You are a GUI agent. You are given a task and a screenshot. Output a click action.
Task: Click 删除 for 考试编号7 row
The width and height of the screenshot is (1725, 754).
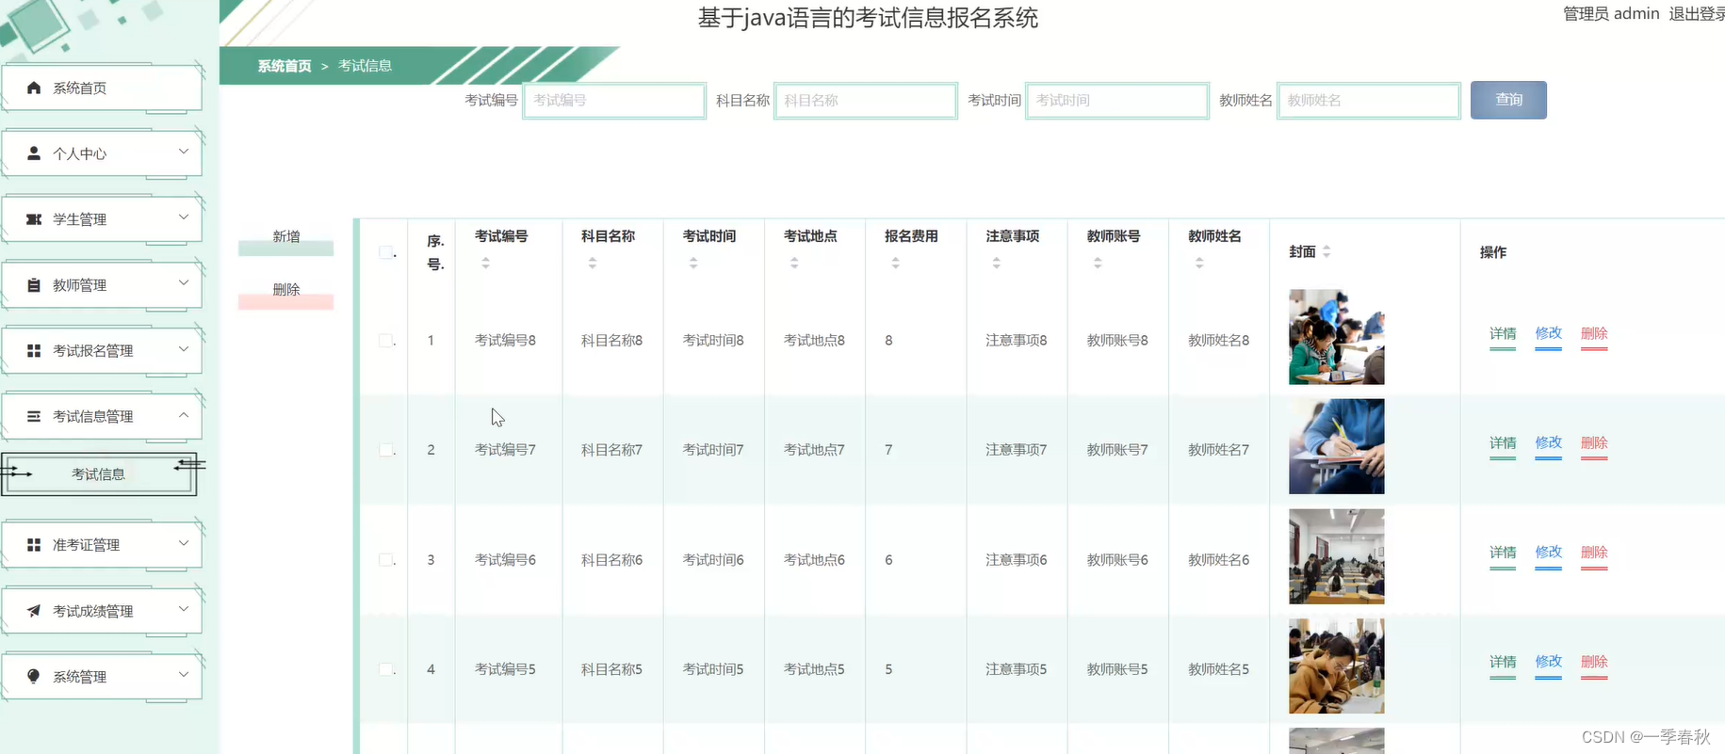tap(1594, 443)
